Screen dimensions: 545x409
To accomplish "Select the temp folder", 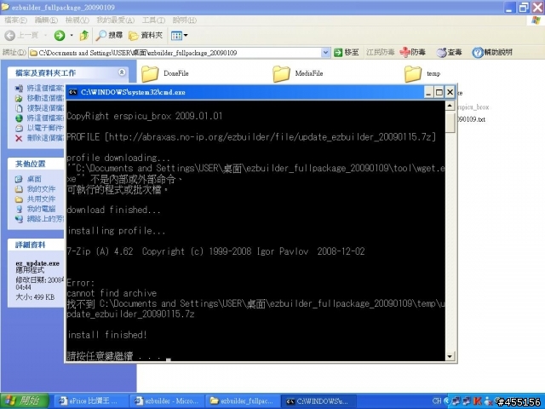I will tap(422, 73).
